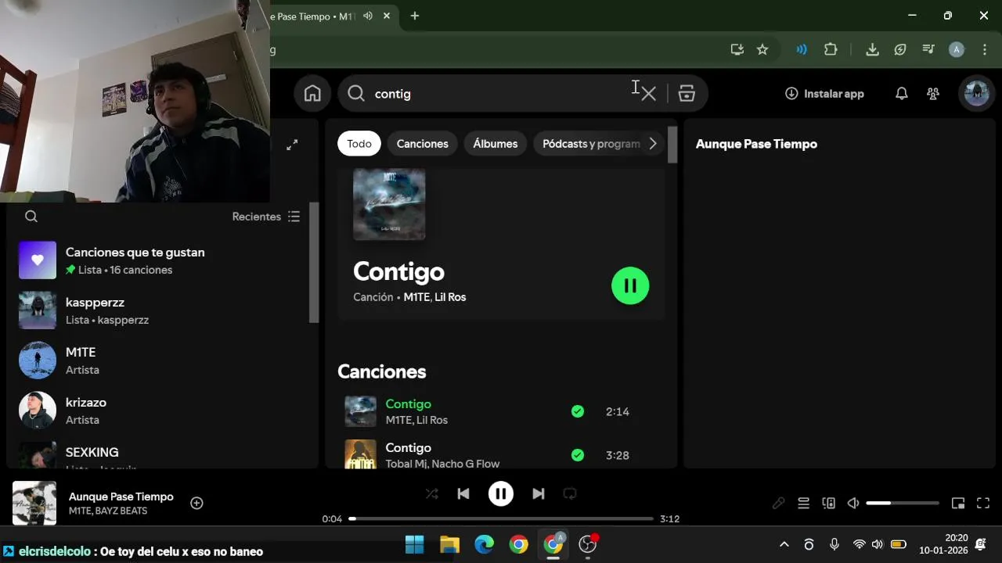Toggle shuffle playback
Screen dimensions: 1002x563
[x=431, y=494]
